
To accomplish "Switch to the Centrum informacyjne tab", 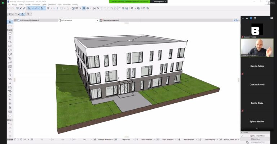I will (x=111, y=20).
